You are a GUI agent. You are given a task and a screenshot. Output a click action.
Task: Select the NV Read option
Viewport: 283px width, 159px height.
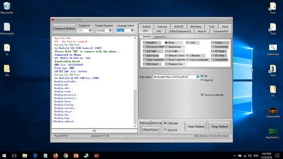[219, 51]
